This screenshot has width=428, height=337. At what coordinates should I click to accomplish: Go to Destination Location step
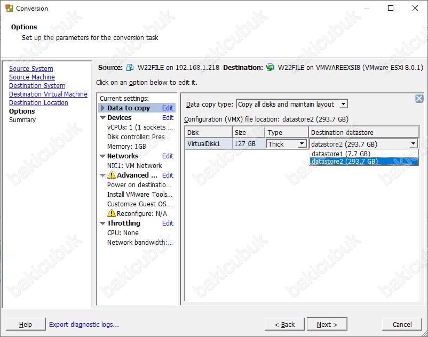pos(38,103)
